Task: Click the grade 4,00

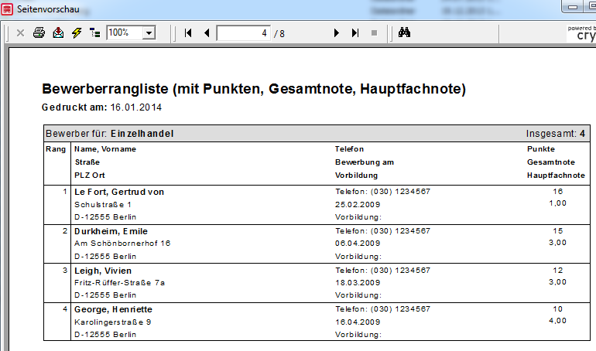Action: coord(557,321)
